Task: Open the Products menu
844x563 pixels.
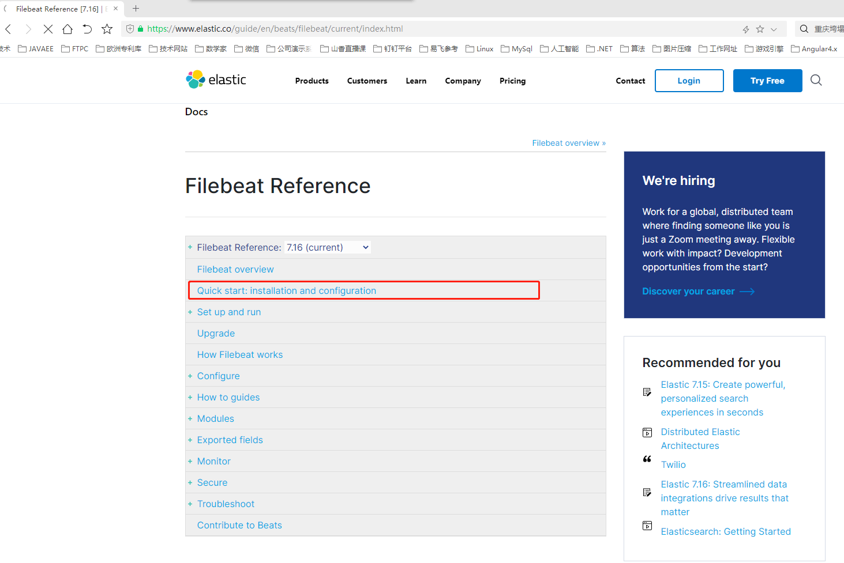Action: 312,81
